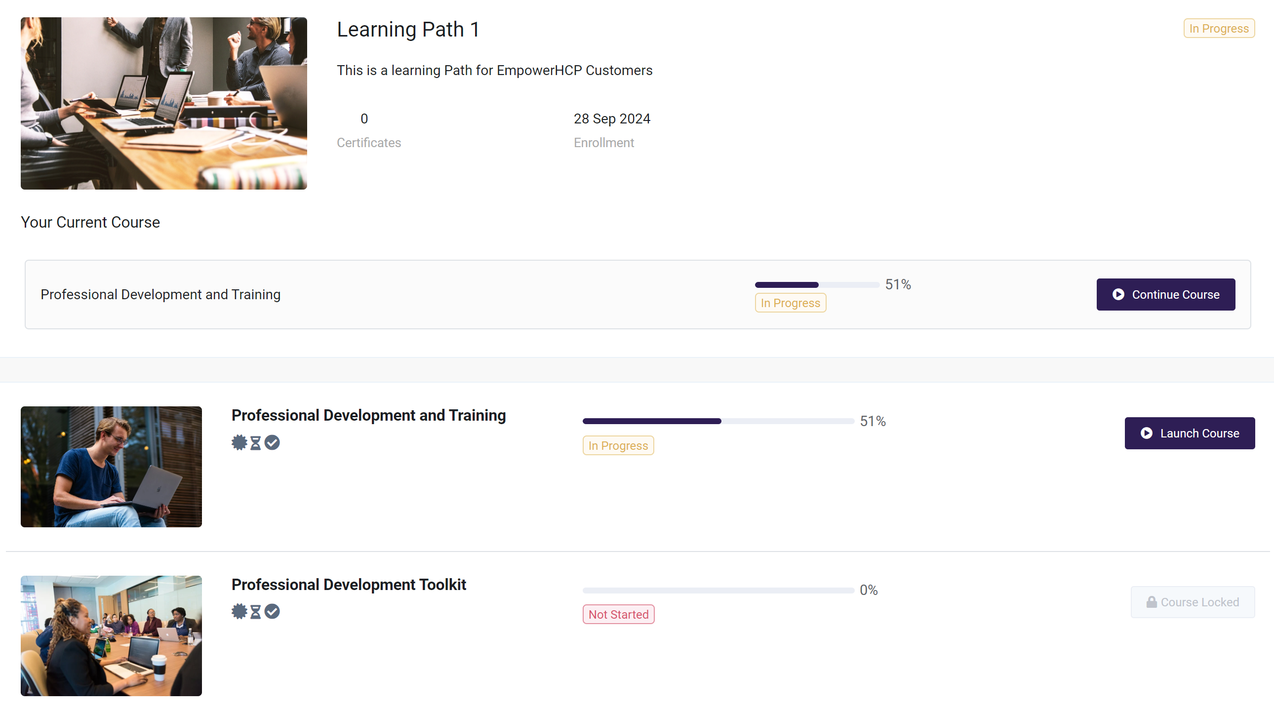The image size is (1274, 710).
Task: Click the Course Locked button
Action: point(1193,602)
